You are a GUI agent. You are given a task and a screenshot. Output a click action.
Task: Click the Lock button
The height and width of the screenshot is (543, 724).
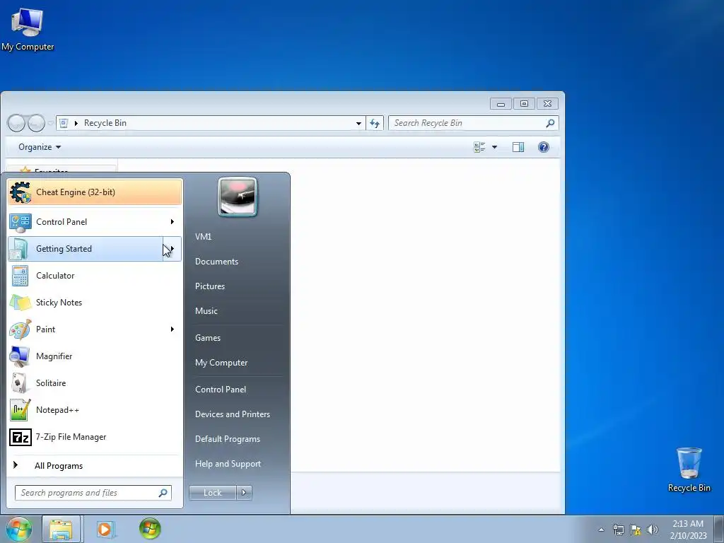[x=213, y=493]
